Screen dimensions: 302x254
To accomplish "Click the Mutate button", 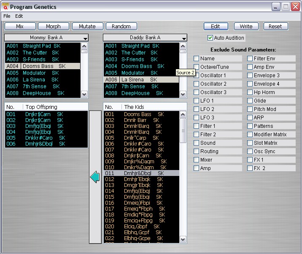I will click(87, 26).
